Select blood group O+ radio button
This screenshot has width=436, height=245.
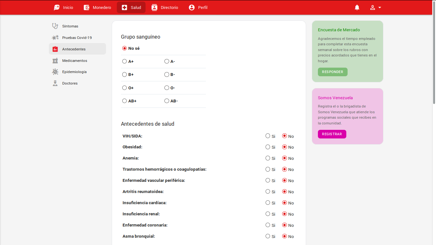(124, 88)
